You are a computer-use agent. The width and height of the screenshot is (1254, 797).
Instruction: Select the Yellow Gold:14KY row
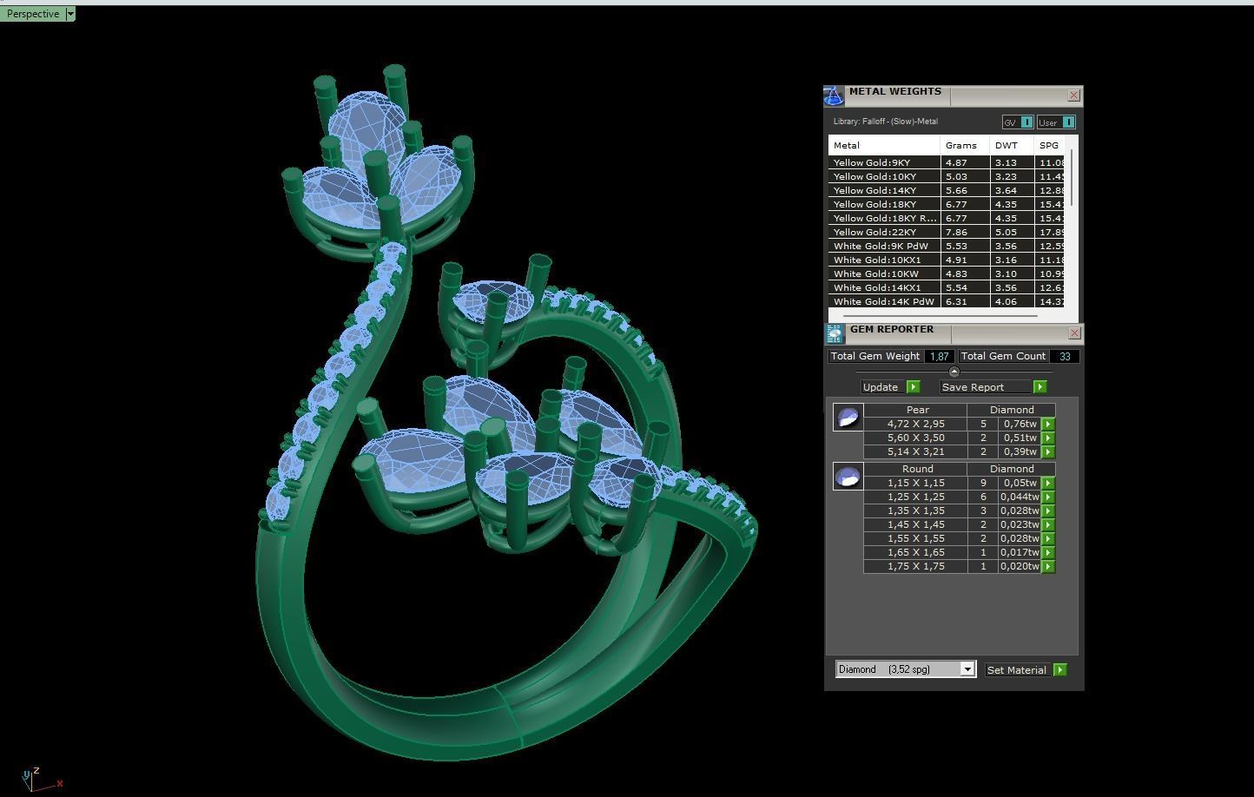947,190
